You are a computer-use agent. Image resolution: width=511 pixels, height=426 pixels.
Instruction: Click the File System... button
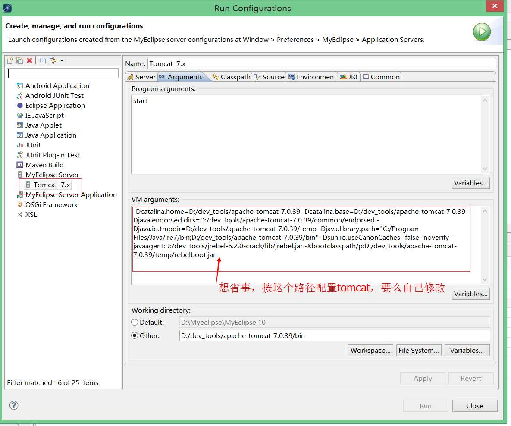(x=419, y=351)
